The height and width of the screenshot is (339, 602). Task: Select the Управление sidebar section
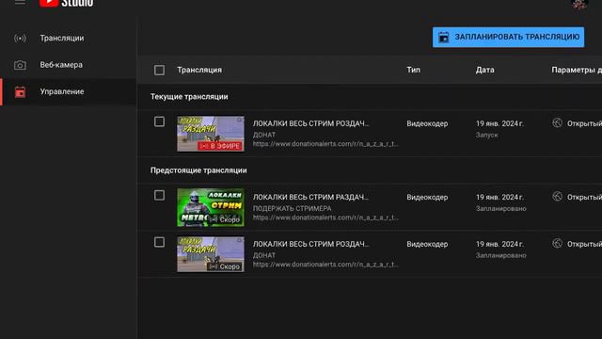coord(69,92)
